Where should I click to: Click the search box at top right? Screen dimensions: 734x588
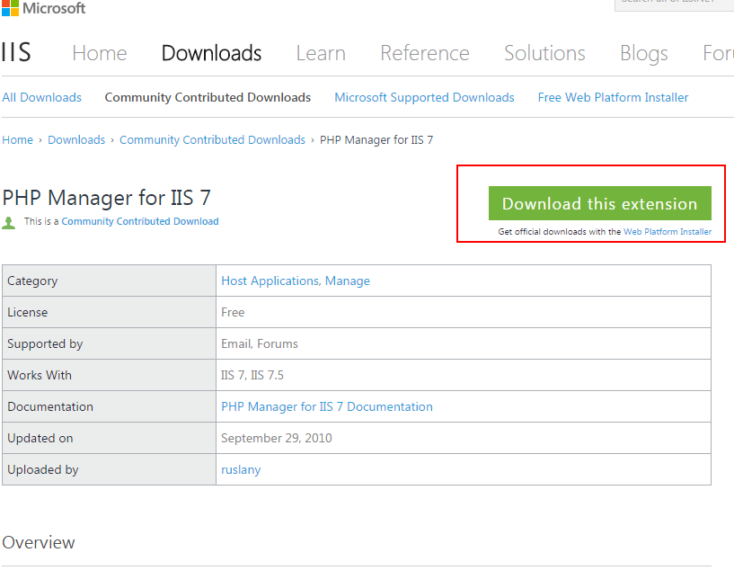(674, 4)
